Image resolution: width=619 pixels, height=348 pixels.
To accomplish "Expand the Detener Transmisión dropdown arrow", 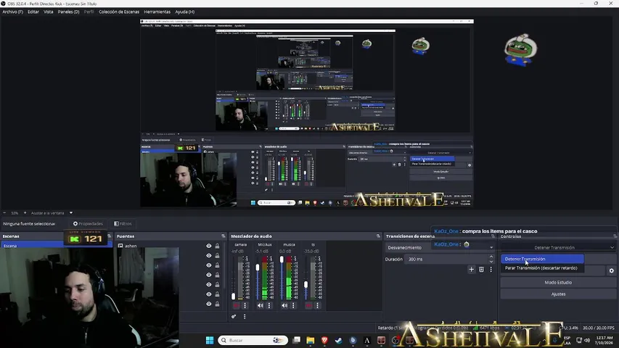I will [x=612, y=248].
